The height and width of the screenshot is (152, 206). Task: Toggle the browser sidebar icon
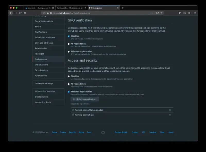pyautogui.click(x=185, y=13)
